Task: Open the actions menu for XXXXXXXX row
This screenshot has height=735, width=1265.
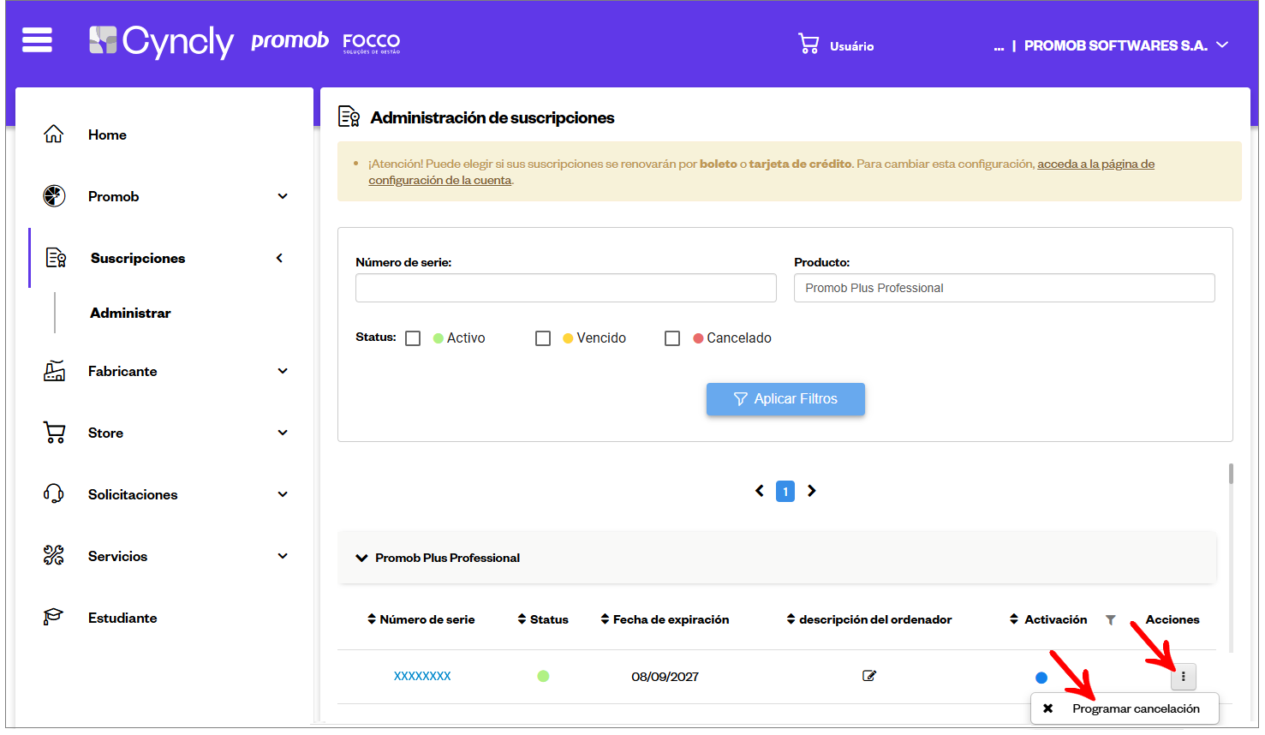Action: point(1184,677)
